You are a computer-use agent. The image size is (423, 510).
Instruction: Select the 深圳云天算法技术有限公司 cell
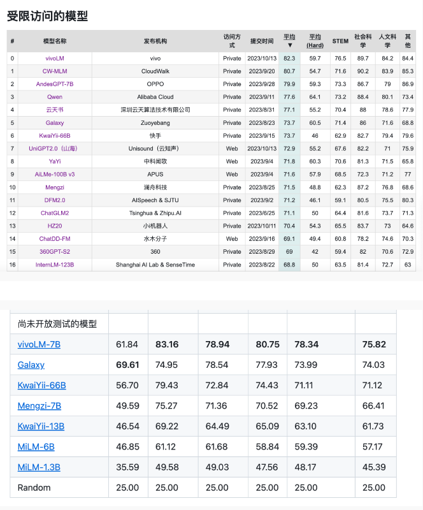[x=155, y=110]
